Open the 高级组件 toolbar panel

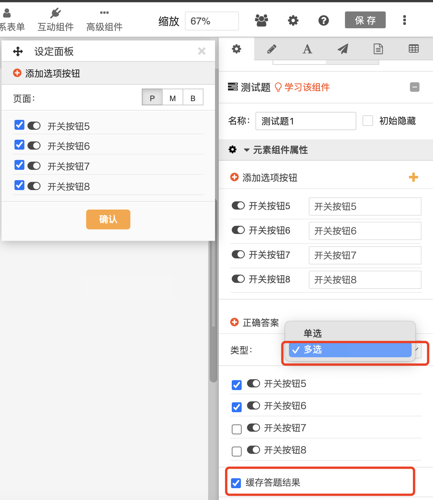tap(104, 19)
